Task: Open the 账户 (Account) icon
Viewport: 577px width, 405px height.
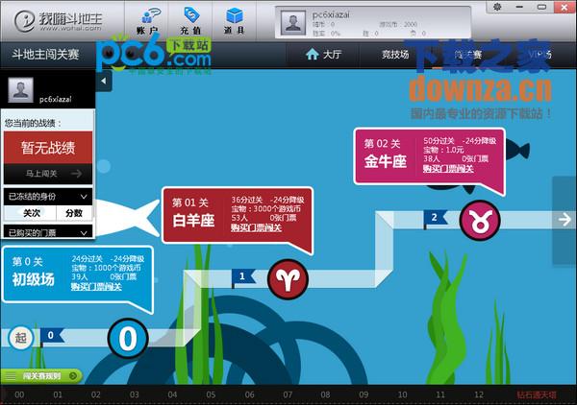Action: point(150,20)
